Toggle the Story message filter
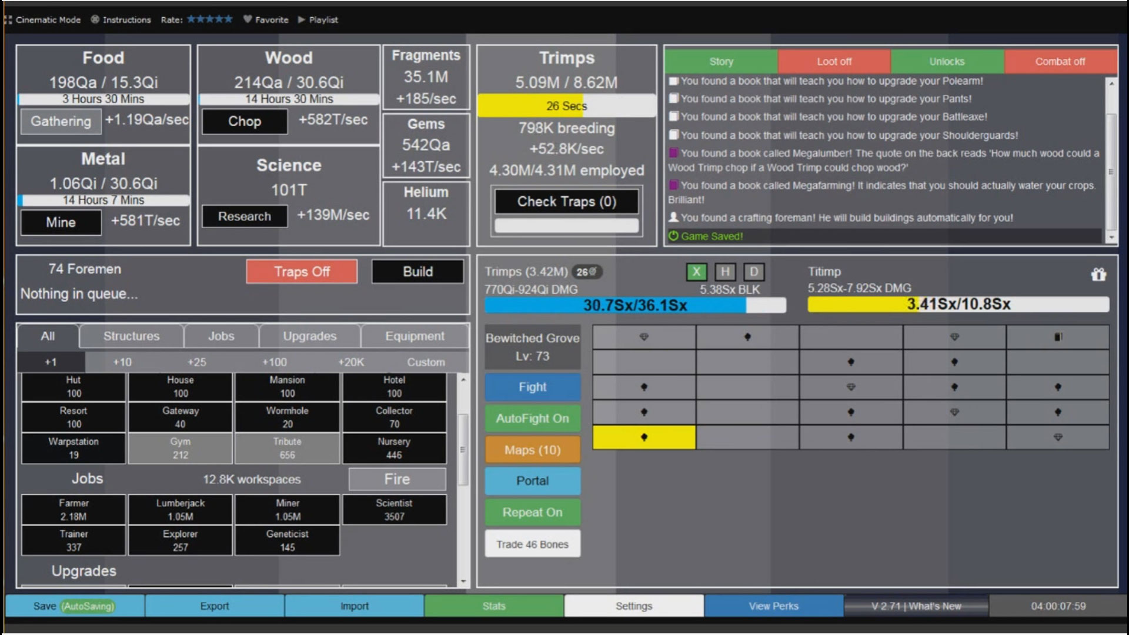Screen dimensions: 1129x635 [721, 61]
